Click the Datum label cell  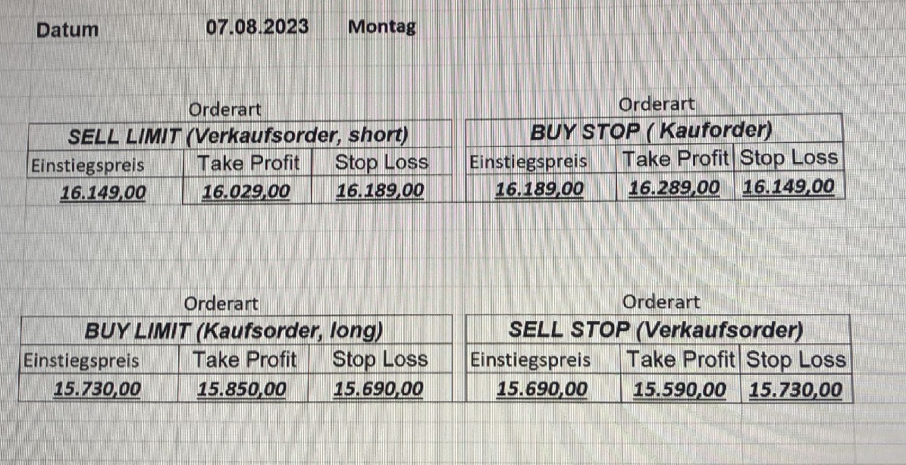tap(67, 30)
